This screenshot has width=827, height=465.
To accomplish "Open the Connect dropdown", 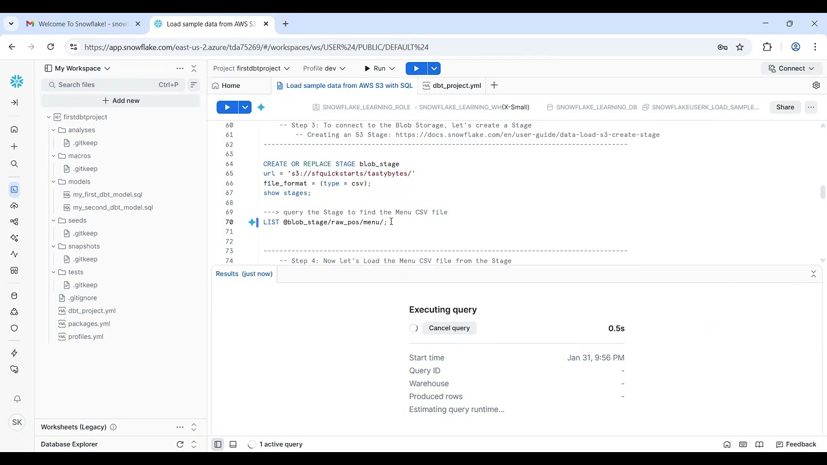I will (x=791, y=68).
